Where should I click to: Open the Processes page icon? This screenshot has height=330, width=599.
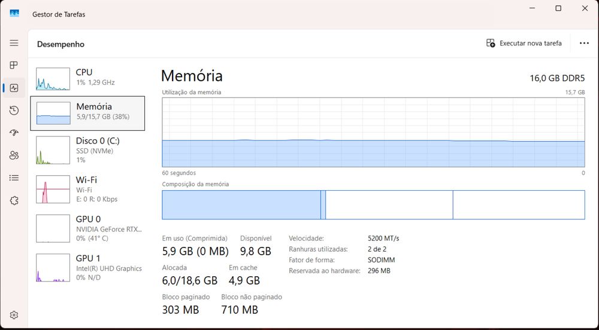tap(14, 65)
